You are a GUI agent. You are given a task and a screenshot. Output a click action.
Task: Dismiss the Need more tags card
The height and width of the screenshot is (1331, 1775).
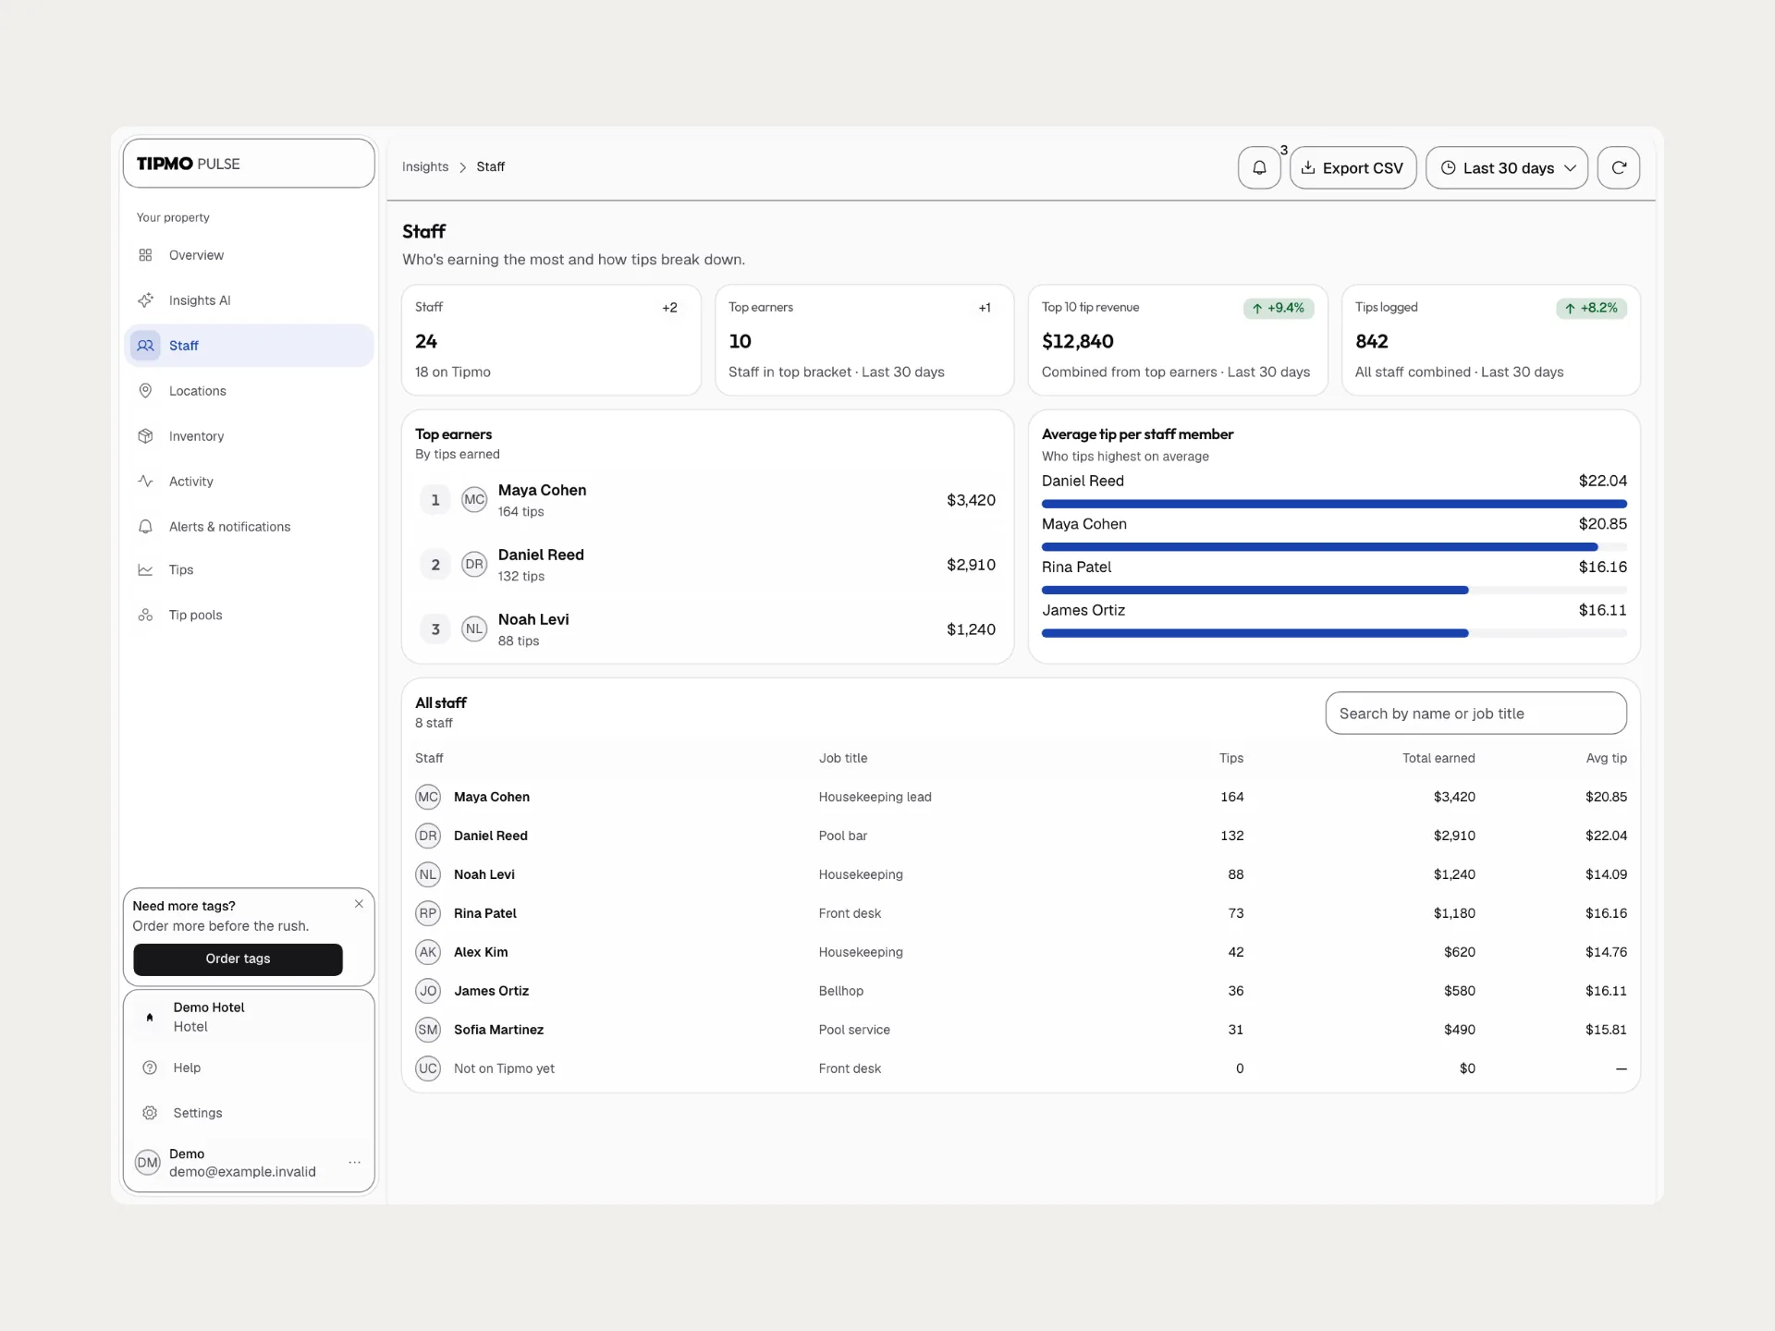tap(359, 904)
